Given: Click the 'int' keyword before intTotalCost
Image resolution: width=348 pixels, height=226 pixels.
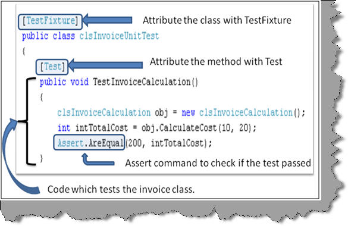Looking at the screenshot, I should 64,128.
